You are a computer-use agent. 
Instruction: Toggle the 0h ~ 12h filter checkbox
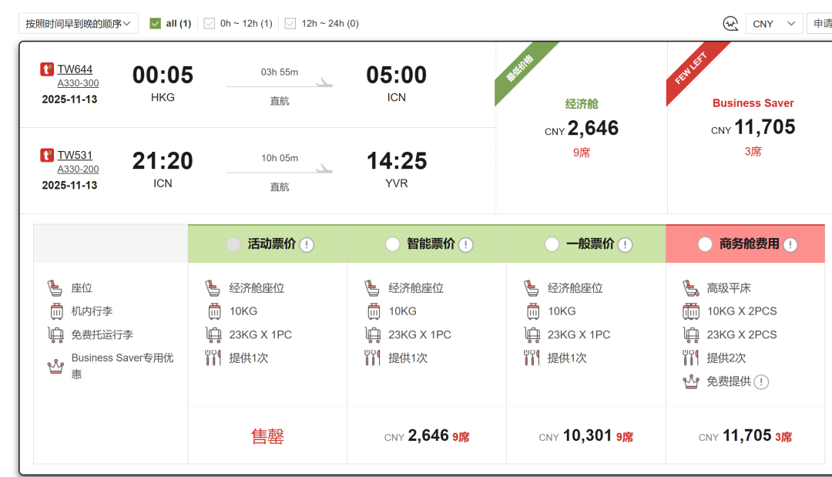pyautogui.click(x=210, y=24)
